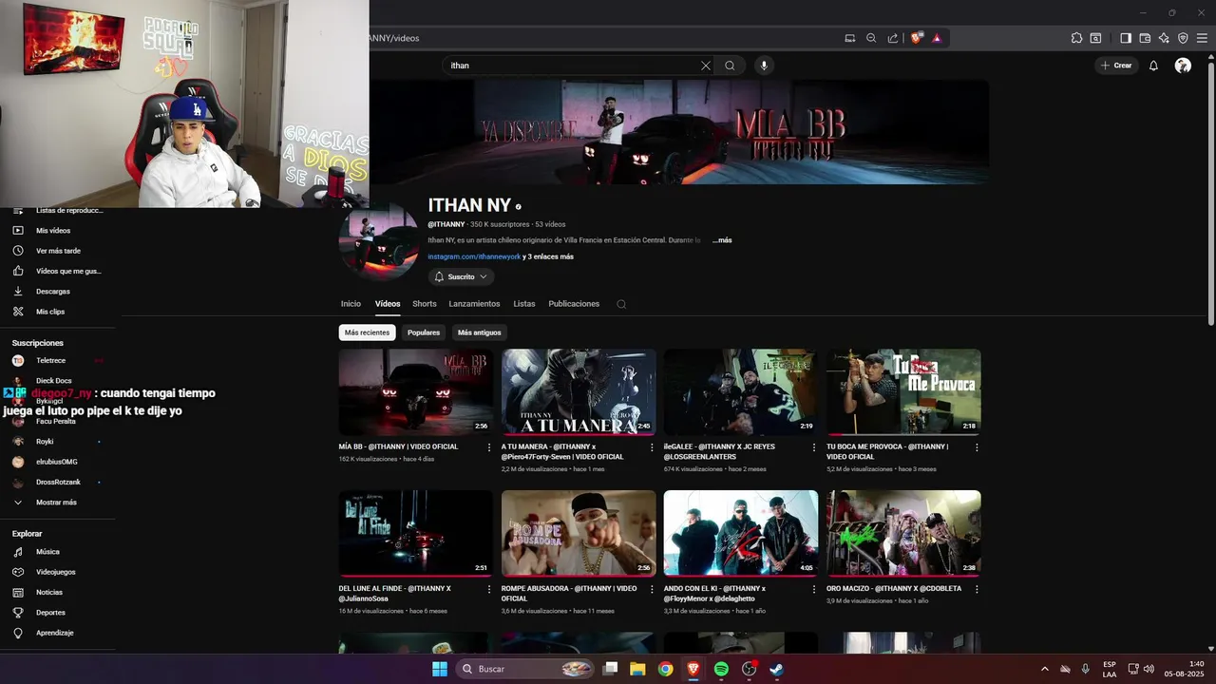1216x684 pixels.
Task: Clear the search text with the X icon
Action: 705,66
